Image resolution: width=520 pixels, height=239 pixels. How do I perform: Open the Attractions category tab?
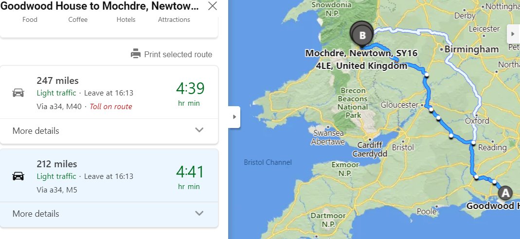pos(174,19)
